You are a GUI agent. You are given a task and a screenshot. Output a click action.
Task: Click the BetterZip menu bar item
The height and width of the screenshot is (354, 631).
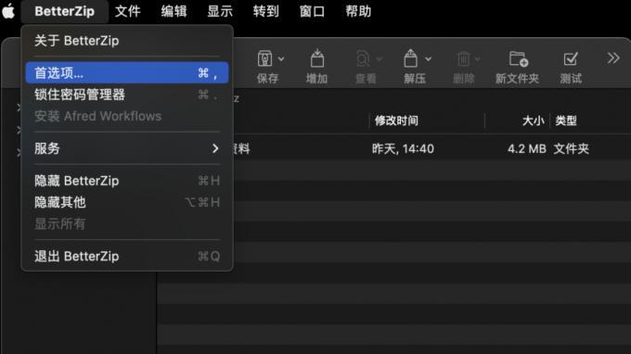click(64, 11)
